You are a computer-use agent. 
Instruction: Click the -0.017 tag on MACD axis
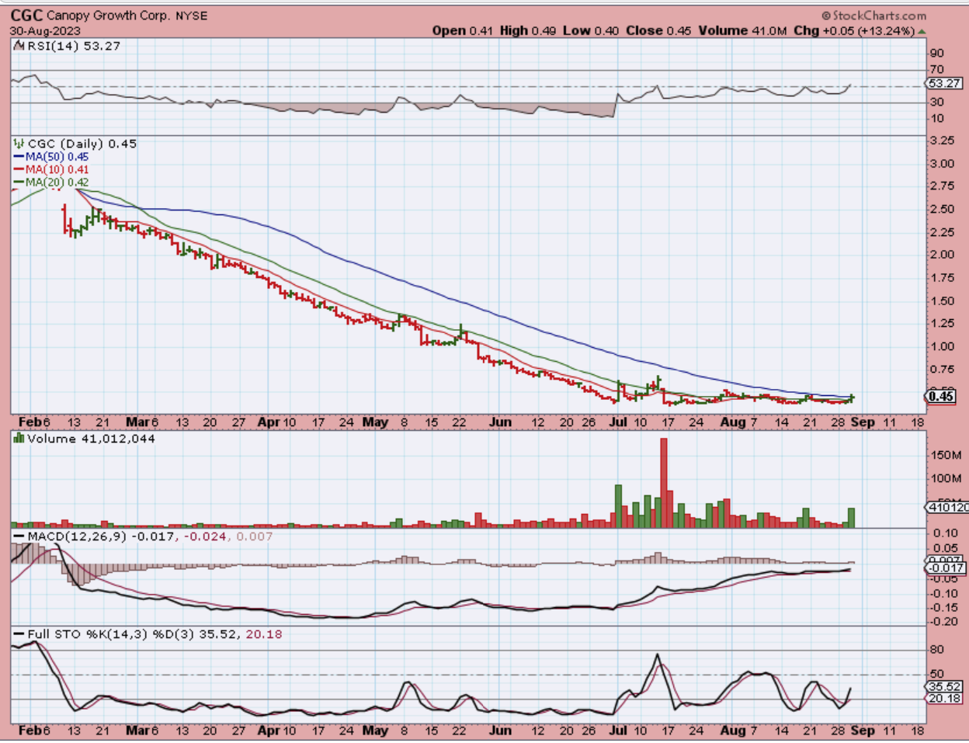(x=946, y=568)
